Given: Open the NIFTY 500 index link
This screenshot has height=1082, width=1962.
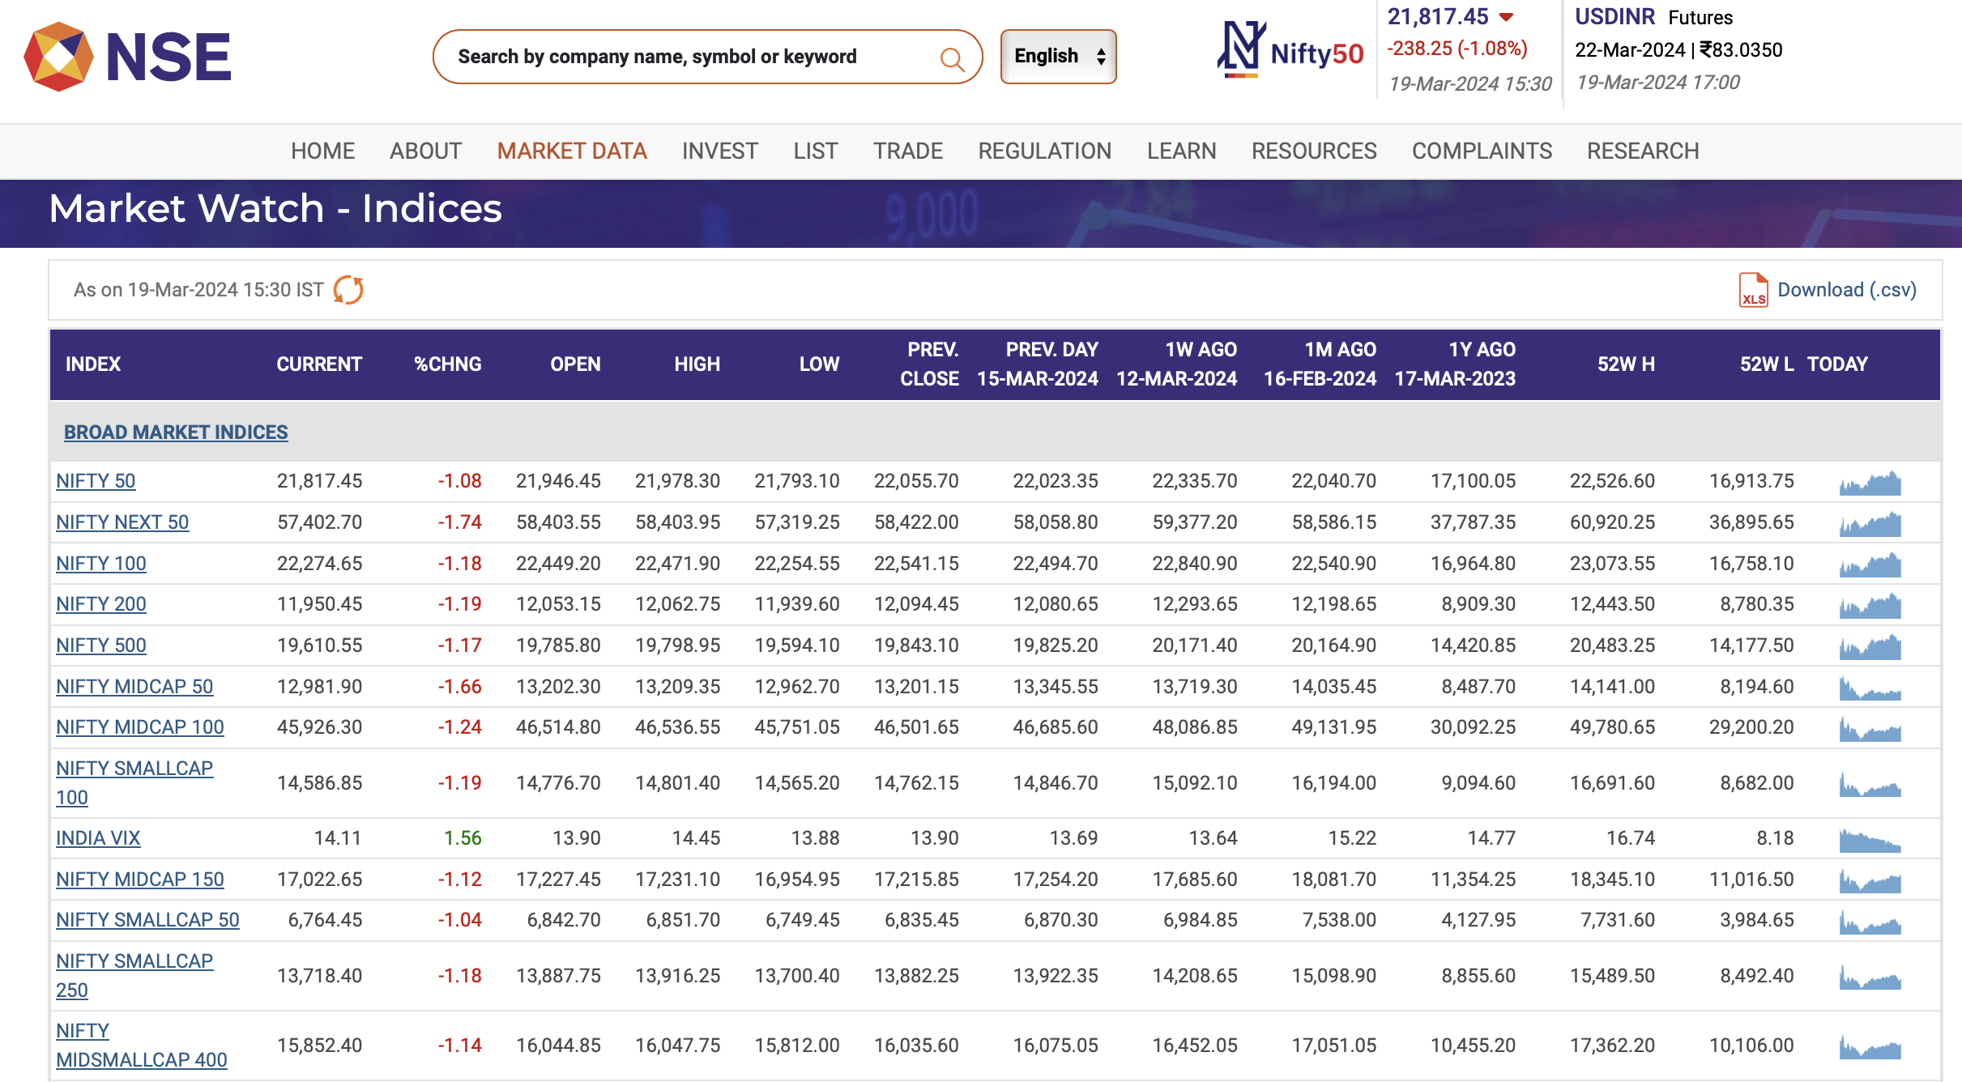Looking at the screenshot, I should 101,645.
